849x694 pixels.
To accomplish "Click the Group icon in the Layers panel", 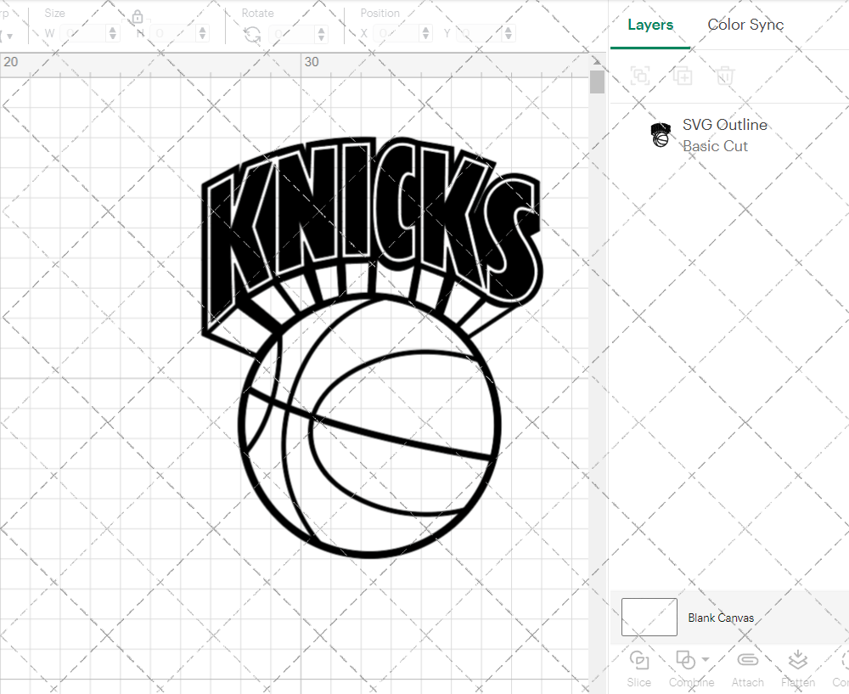I will point(639,76).
